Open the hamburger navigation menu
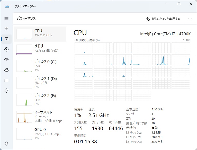This screenshot has width=197, height=150. pyautogui.click(x=6, y=19)
